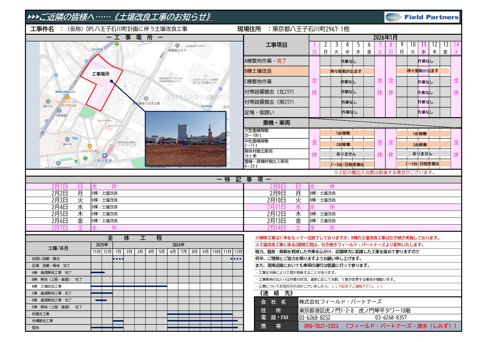This screenshot has height=342, width=484.
Task: Click the B棟土壌改良 work item row
Action: (276, 71)
